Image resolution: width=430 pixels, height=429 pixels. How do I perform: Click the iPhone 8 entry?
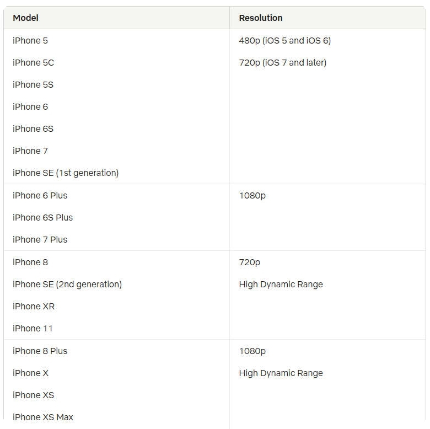coord(30,262)
